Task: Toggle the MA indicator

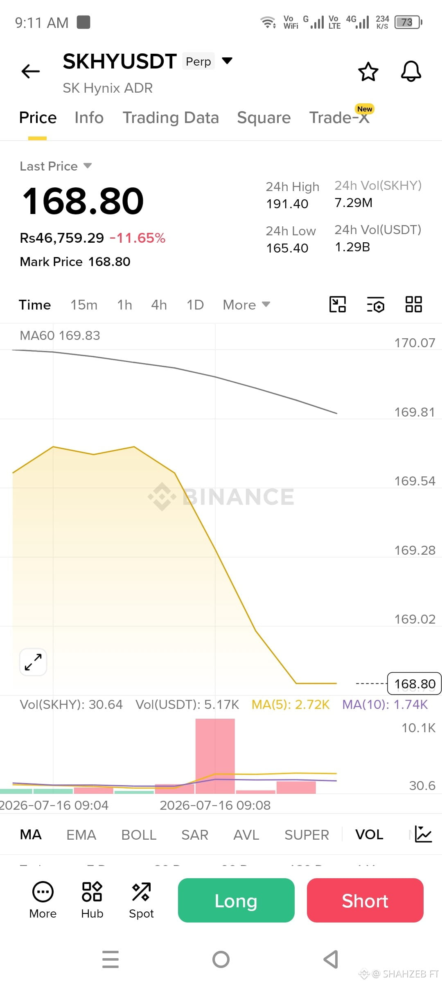Action: (x=31, y=834)
